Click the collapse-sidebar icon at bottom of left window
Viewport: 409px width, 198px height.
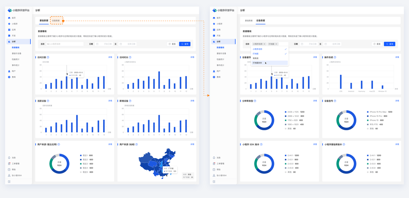click(9, 182)
